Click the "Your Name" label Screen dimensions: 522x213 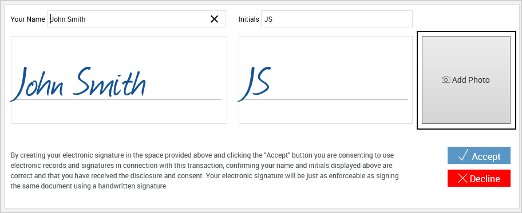[x=27, y=19]
